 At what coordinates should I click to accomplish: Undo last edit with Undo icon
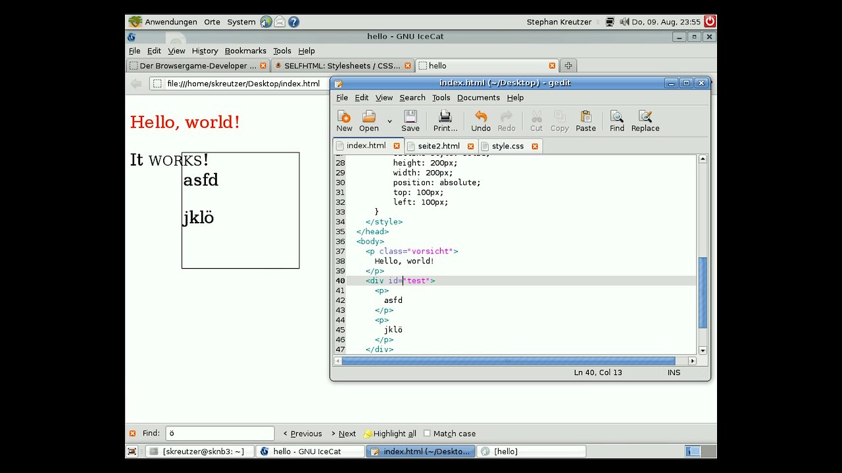coord(481,121)
